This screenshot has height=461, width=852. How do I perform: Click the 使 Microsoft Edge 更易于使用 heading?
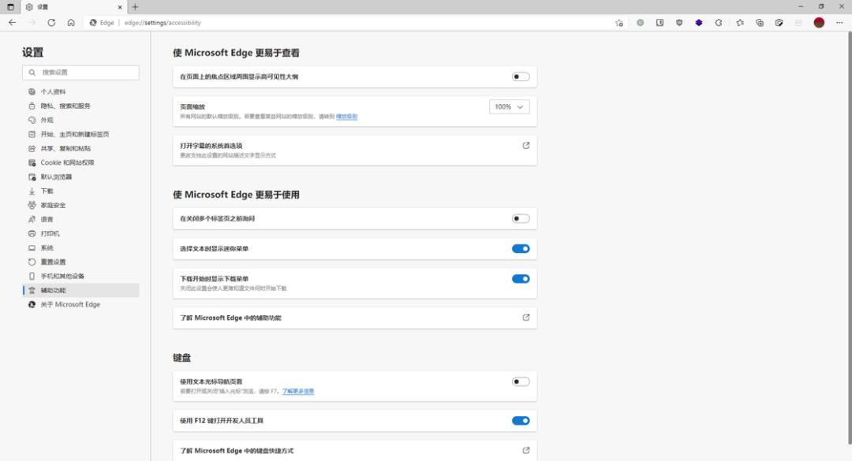236,195
